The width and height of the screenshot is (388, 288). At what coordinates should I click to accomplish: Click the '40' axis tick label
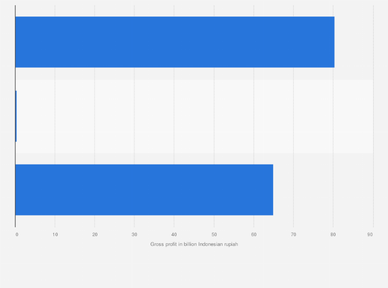(x=174, y=235)
